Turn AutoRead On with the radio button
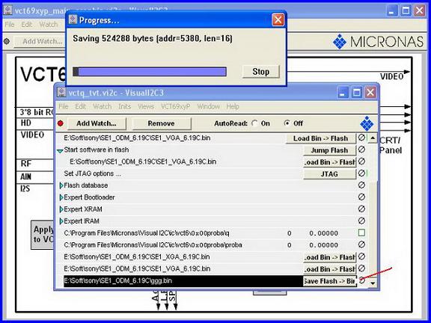This screenshot has height=323, width=431. coord(254,123)
